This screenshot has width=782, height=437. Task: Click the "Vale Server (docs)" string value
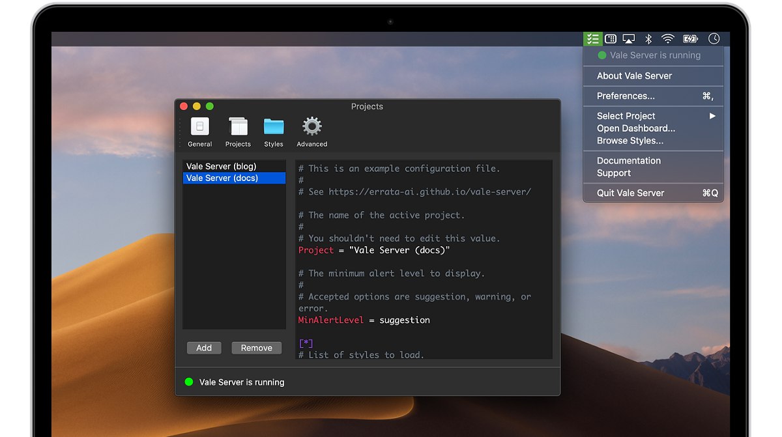[x=399, y=250]
